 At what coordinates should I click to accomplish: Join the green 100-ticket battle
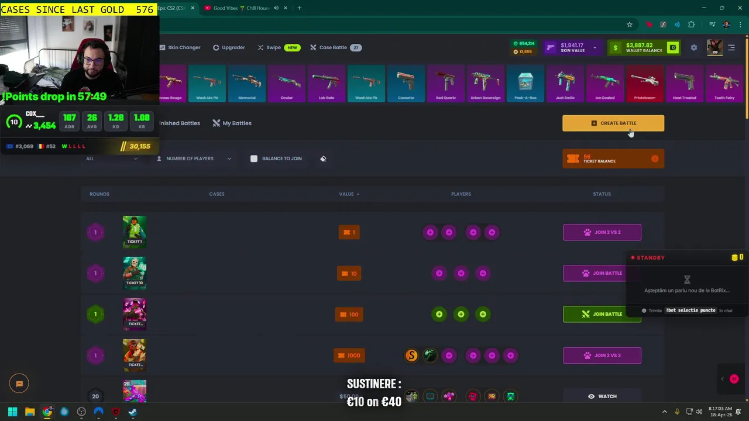pos(602,314)
